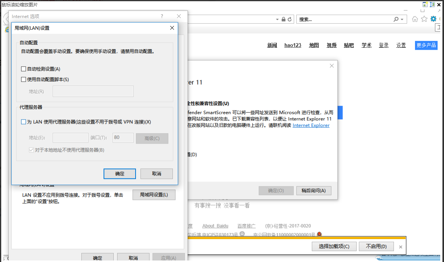The width and height of the screenshot is (444, 262).
Task: Click 确定 at bottom of Internet Options
Action: coord(98,257)
